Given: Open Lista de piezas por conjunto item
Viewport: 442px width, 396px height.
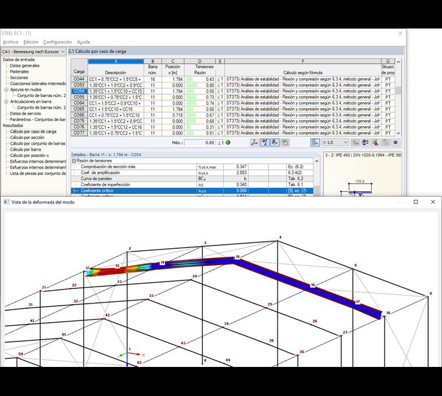Looking at the screenshot, I should tap(38, 173).
